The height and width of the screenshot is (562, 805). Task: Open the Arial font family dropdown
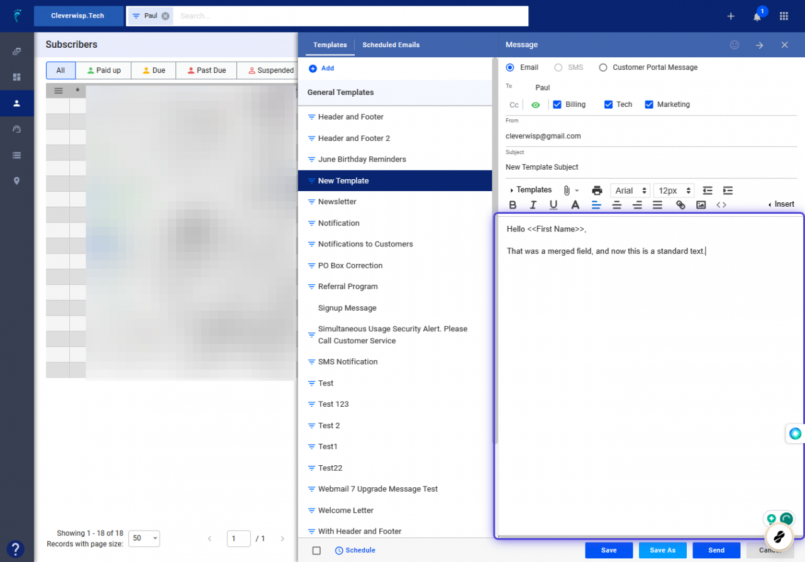tap(630, 190)
